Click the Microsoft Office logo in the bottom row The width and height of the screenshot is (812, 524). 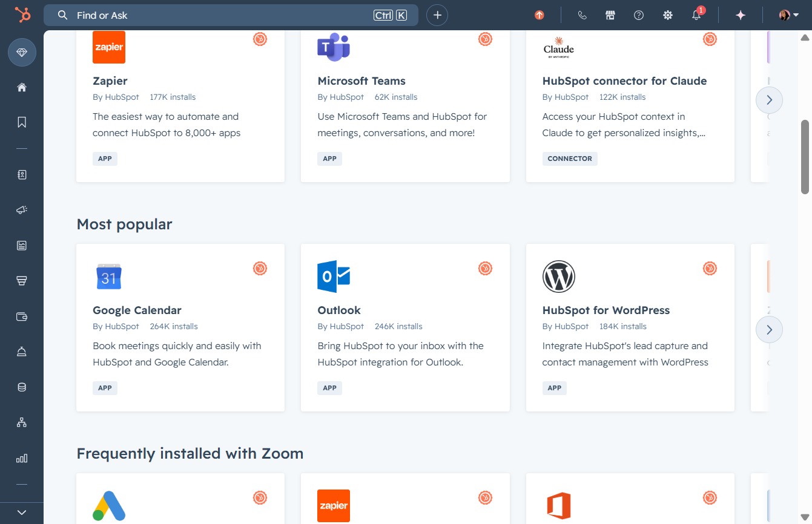tap(558, 506)
